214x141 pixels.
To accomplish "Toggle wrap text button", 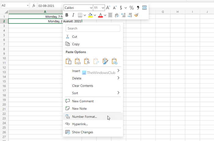I will tap(117, 15).
